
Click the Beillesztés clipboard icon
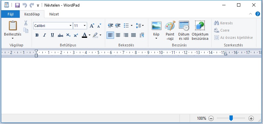point(13,26)
